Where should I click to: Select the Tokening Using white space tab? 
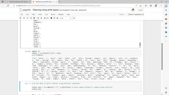(45, 2)
